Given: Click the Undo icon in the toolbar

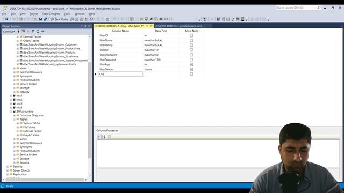Looking at the screenshot, I should [114, 19].
